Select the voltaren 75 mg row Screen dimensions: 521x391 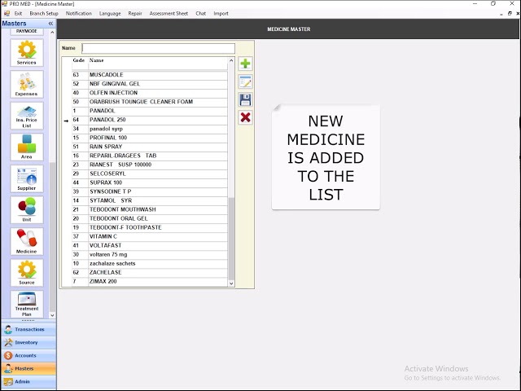pos(150,254)
